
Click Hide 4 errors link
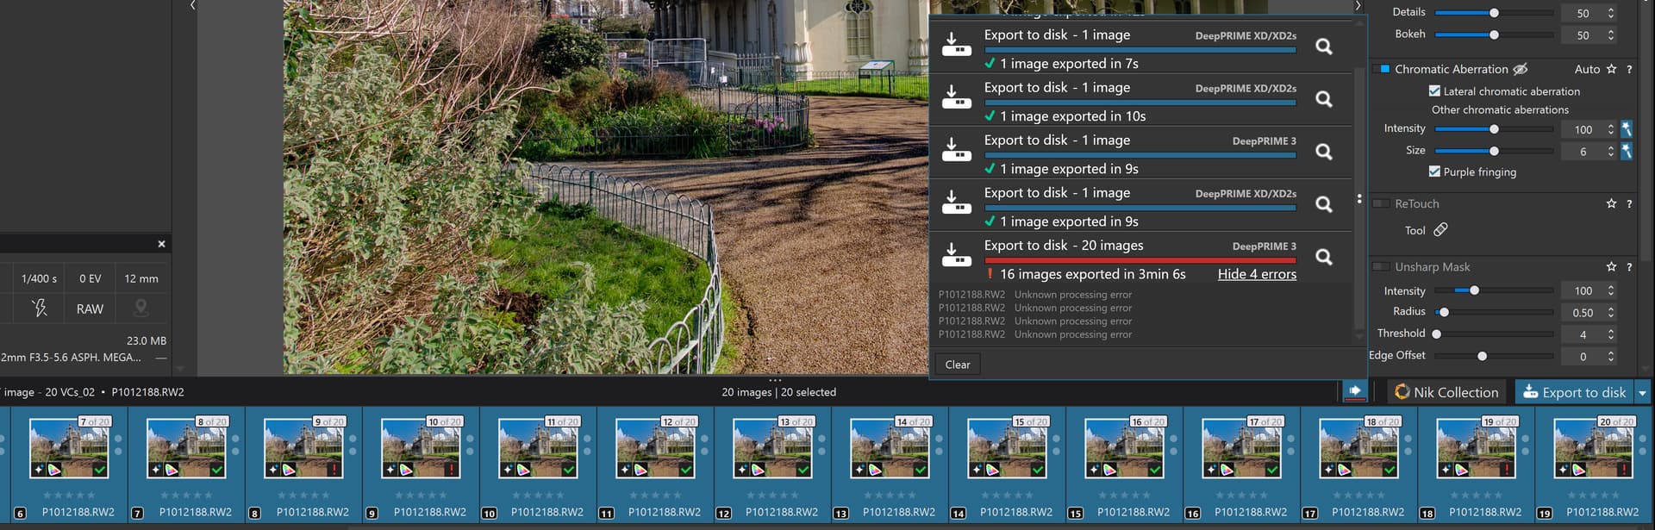[1256, 274]
